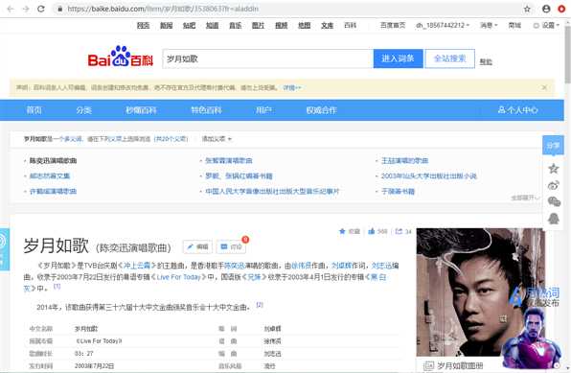Click the 贴吧 top link
571x373 pixels.
coord(189,25)
